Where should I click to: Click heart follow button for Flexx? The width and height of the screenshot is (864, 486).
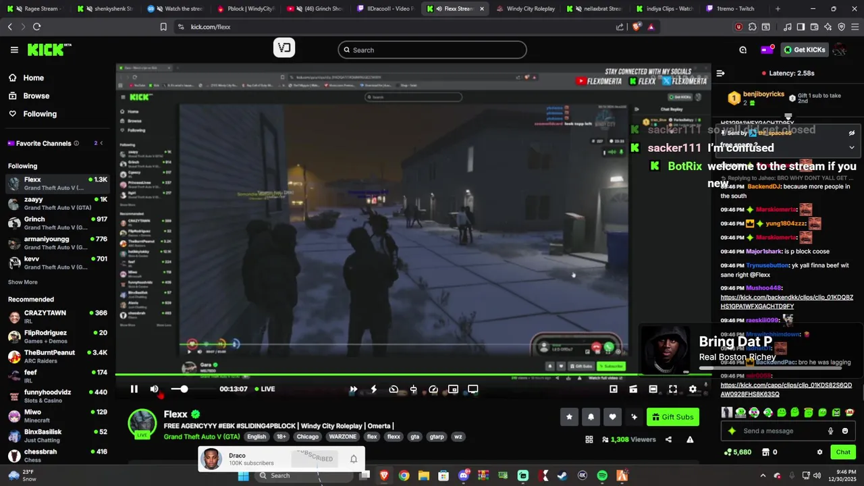click(612, 417)
